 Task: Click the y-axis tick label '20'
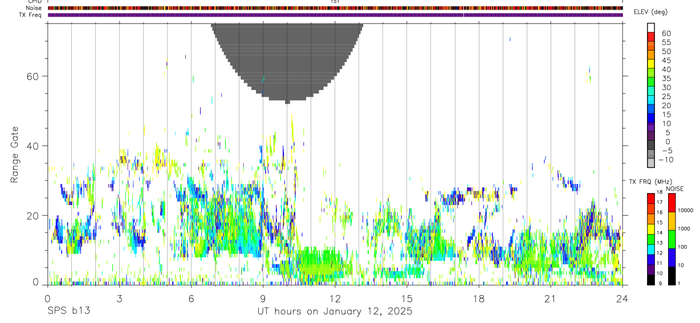click(33, 215)
